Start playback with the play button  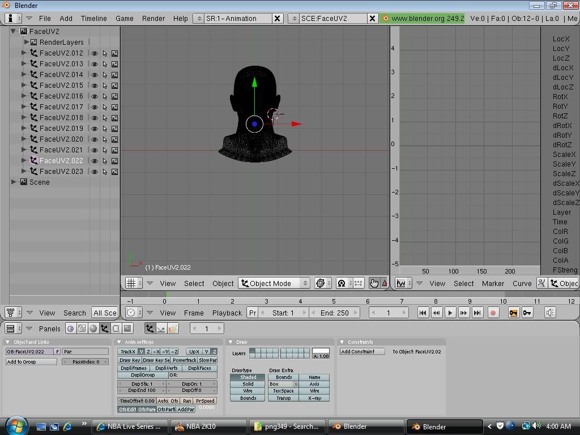(450, 313)
